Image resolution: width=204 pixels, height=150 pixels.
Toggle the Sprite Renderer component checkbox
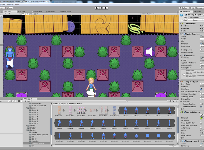[x=185, y=34]
